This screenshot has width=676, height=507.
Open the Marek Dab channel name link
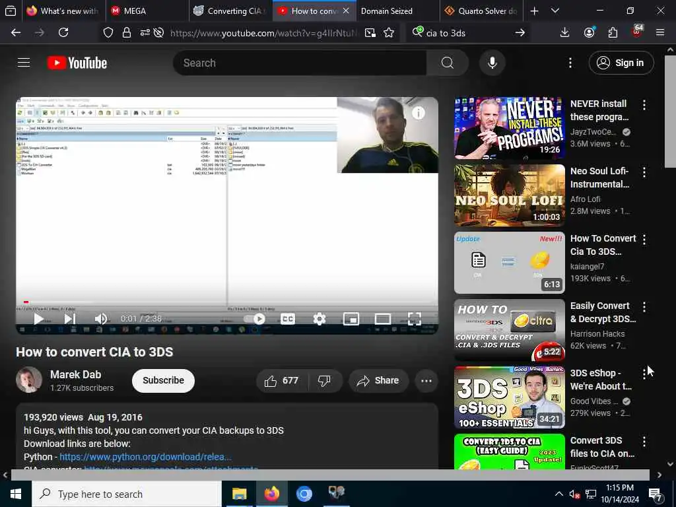click(x=75, y=375)
